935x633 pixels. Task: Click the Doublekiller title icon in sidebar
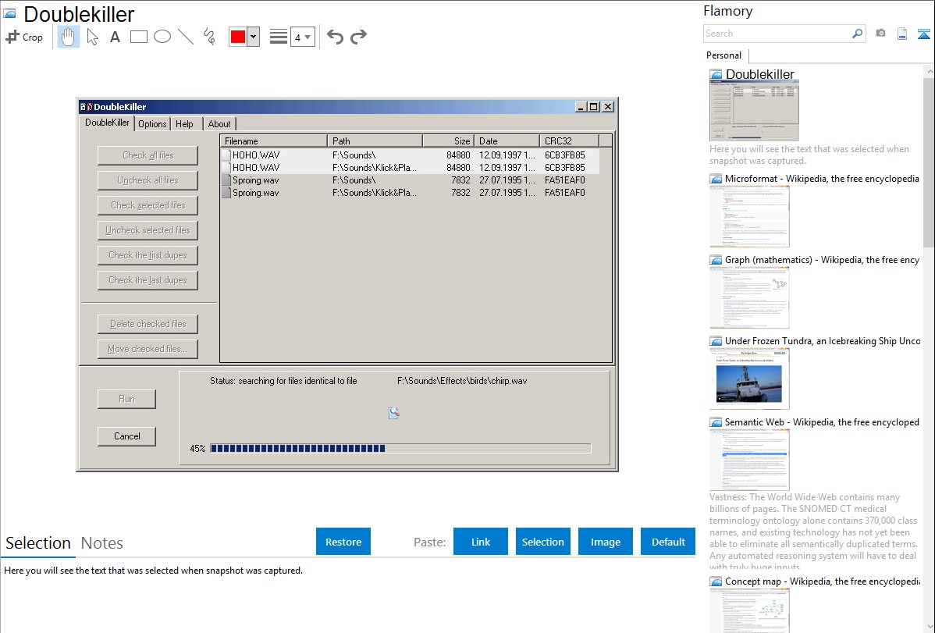click(x=716, y=75)
